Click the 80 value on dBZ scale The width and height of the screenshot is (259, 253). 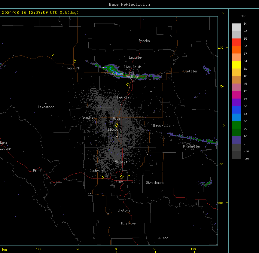245,24
